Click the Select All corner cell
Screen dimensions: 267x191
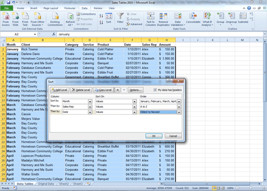[3, 40]
